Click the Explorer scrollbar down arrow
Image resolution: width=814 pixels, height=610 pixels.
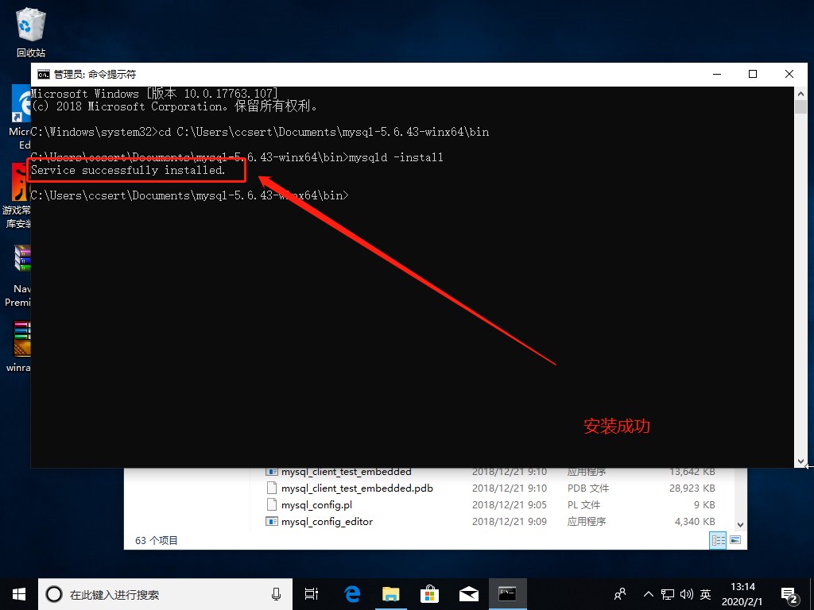[741, 524]
